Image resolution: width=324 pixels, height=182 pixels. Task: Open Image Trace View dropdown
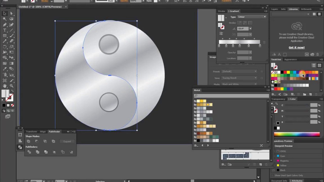tap(239, 78)
